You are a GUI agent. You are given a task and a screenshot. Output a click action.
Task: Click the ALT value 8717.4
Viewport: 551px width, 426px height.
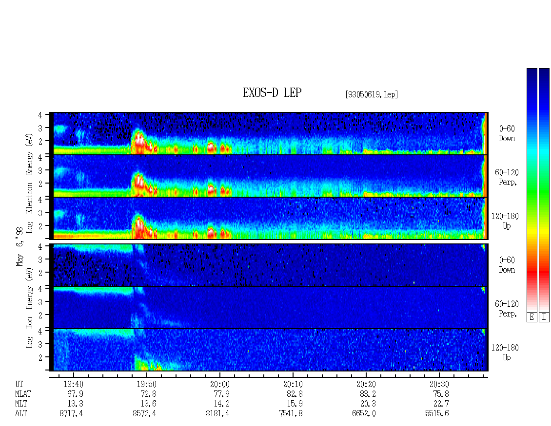pyautogui.click(x=71, y=414)
